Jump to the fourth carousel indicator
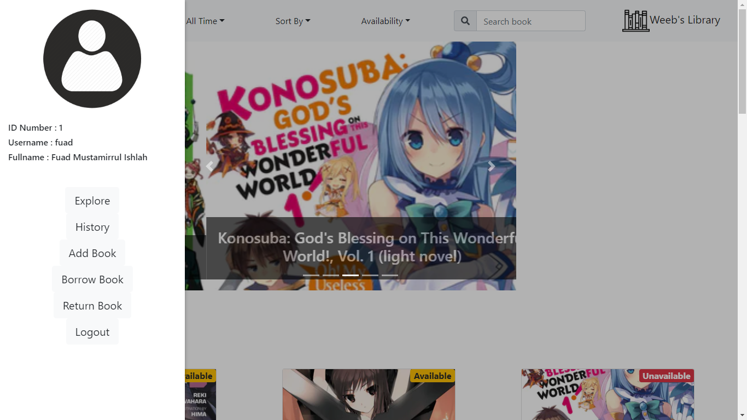The image size is (747, 420). point(370,275)
